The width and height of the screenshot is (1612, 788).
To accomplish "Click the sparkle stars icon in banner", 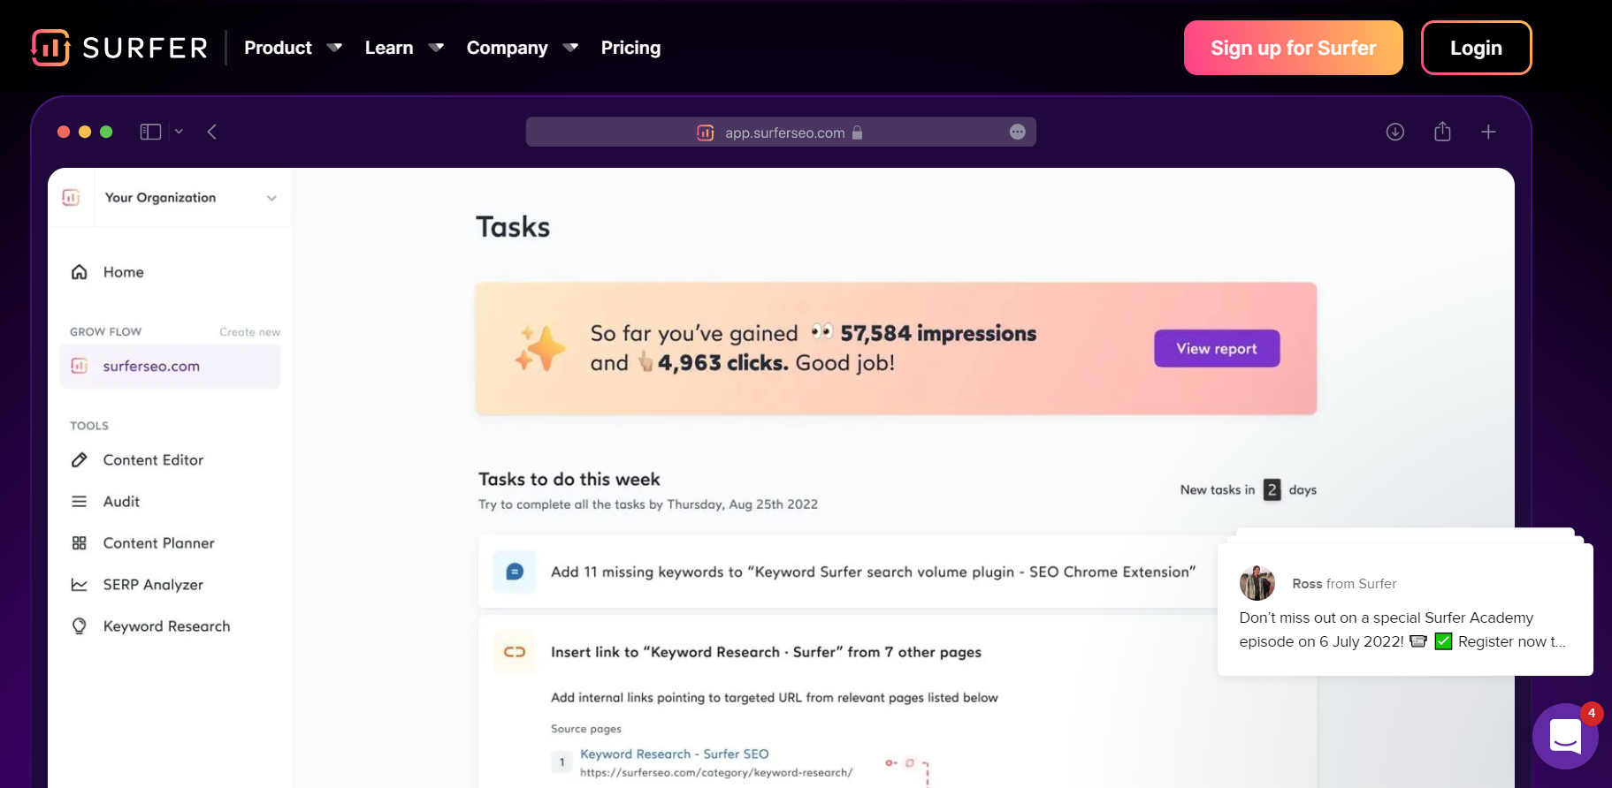I will click(539, 348).
